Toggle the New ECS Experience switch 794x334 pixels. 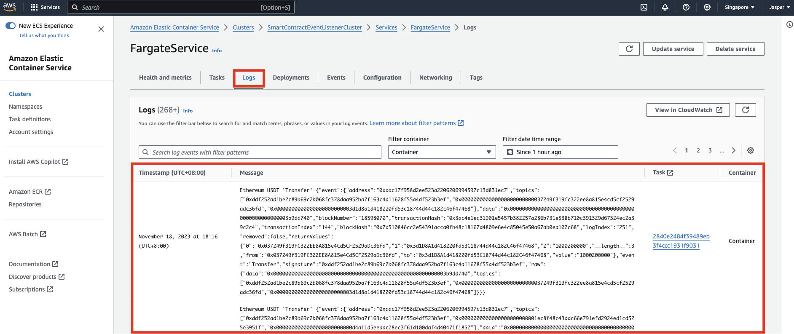[11, 26]
